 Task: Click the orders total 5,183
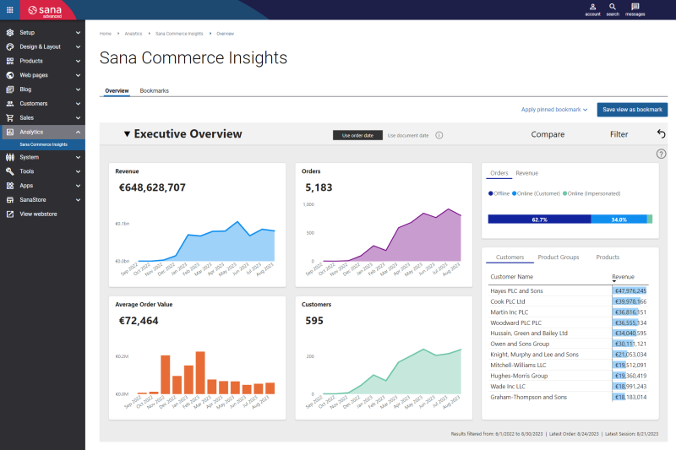319,187
